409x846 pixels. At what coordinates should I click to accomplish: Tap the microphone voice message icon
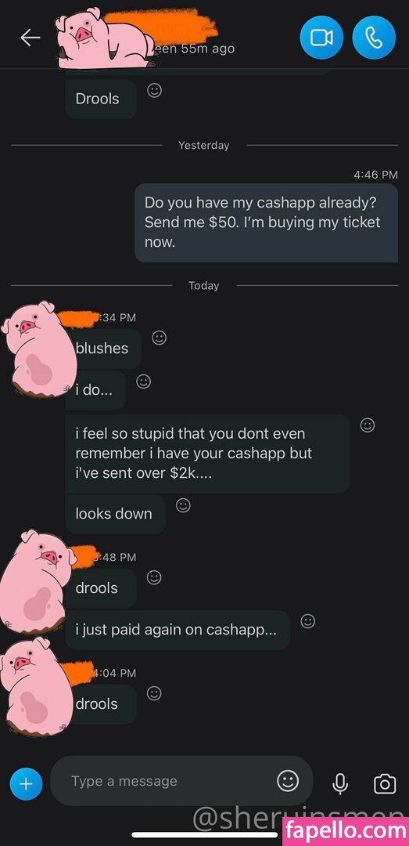pos(340,783)
